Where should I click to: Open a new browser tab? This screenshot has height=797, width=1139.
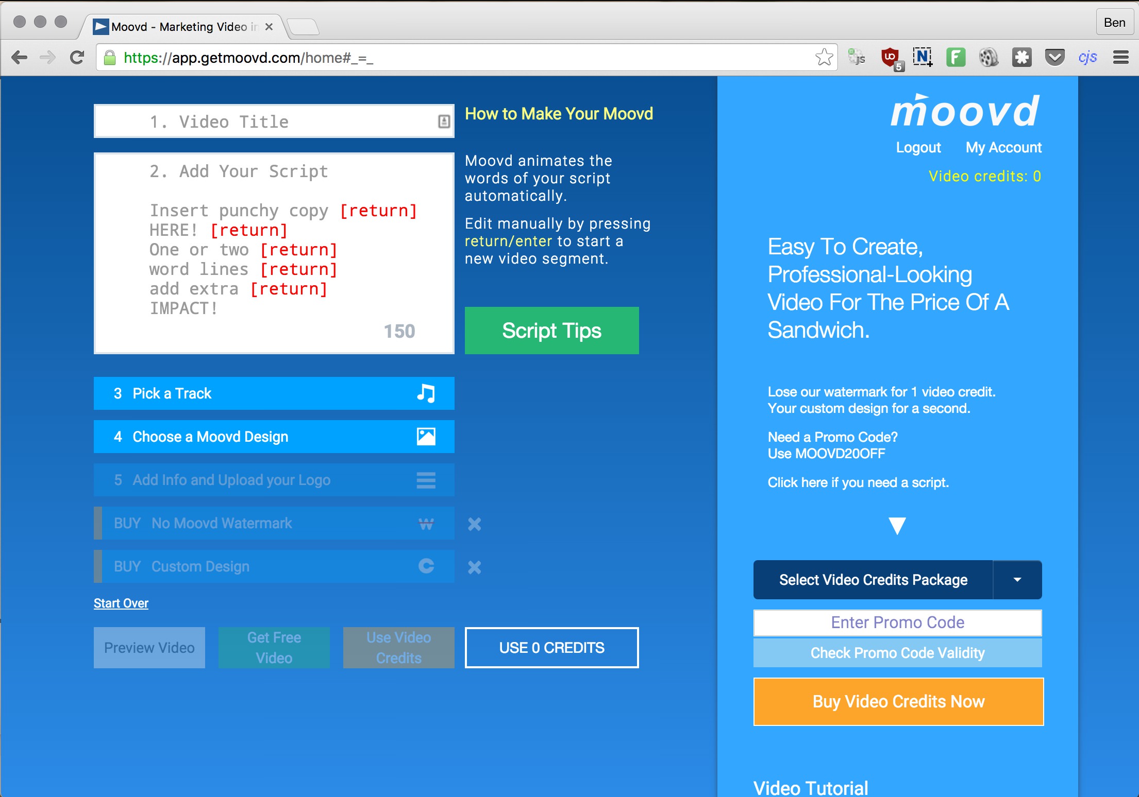pos(303,27)
